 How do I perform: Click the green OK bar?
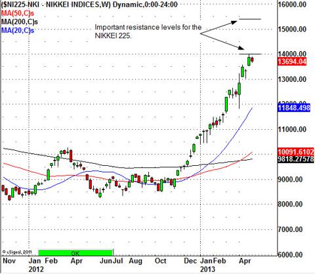click(75, 253)
